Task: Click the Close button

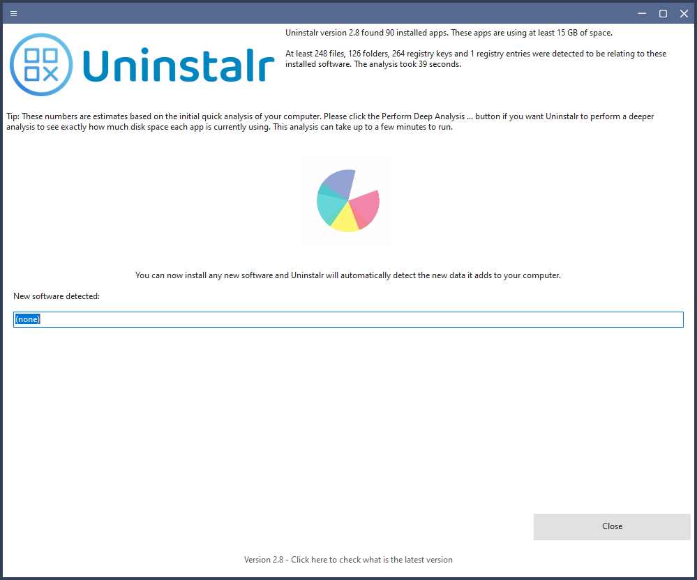Action: click(612, 527)
